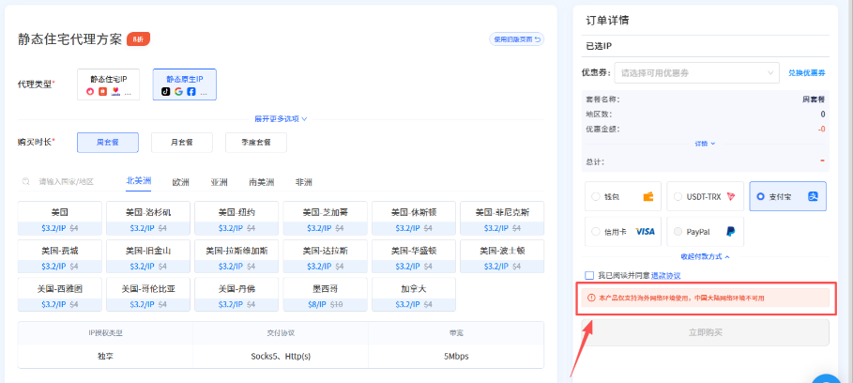Select the USDT-TRX radio button

pyautogui.click(x=678, y=196)
